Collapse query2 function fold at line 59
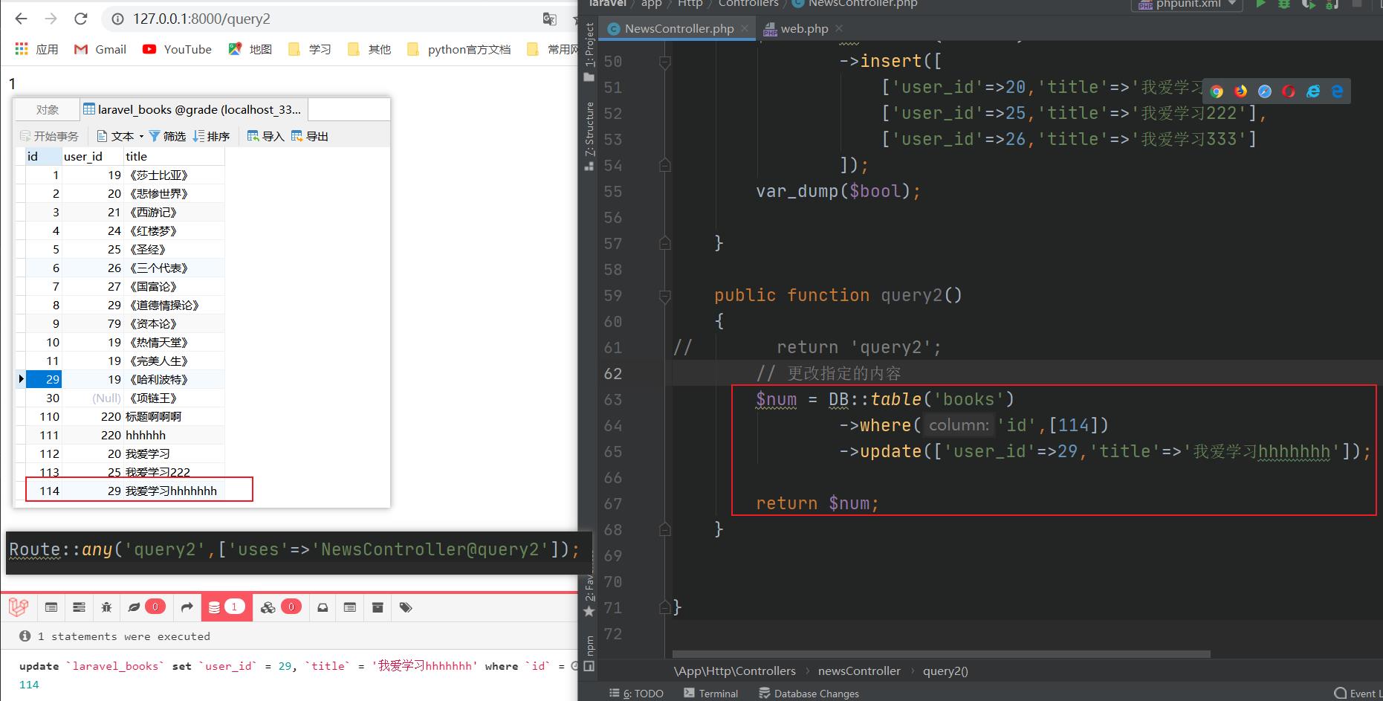Screen dimensions: 1383x701 (x=665, y=297)
